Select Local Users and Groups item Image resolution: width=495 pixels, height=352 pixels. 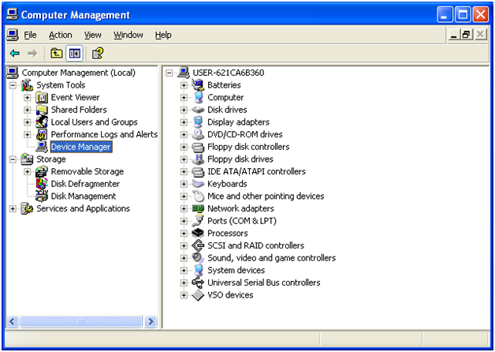point(94,122)
